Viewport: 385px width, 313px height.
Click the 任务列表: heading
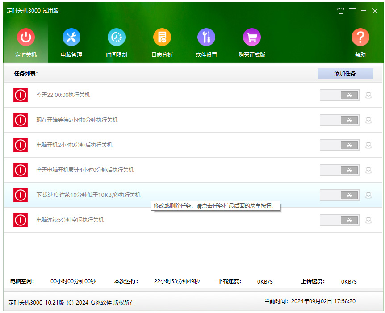(26, 74)
